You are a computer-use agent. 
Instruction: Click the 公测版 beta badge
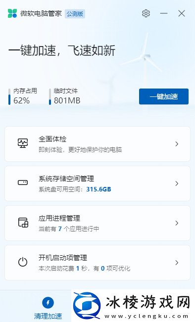[x=75, y=14]
